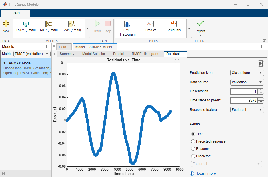Increase the Observation value with up arrow

click(x=261, y=90)
